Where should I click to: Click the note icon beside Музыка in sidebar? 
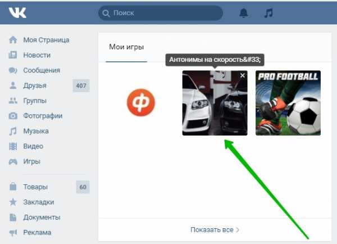(x=13, y=131)
